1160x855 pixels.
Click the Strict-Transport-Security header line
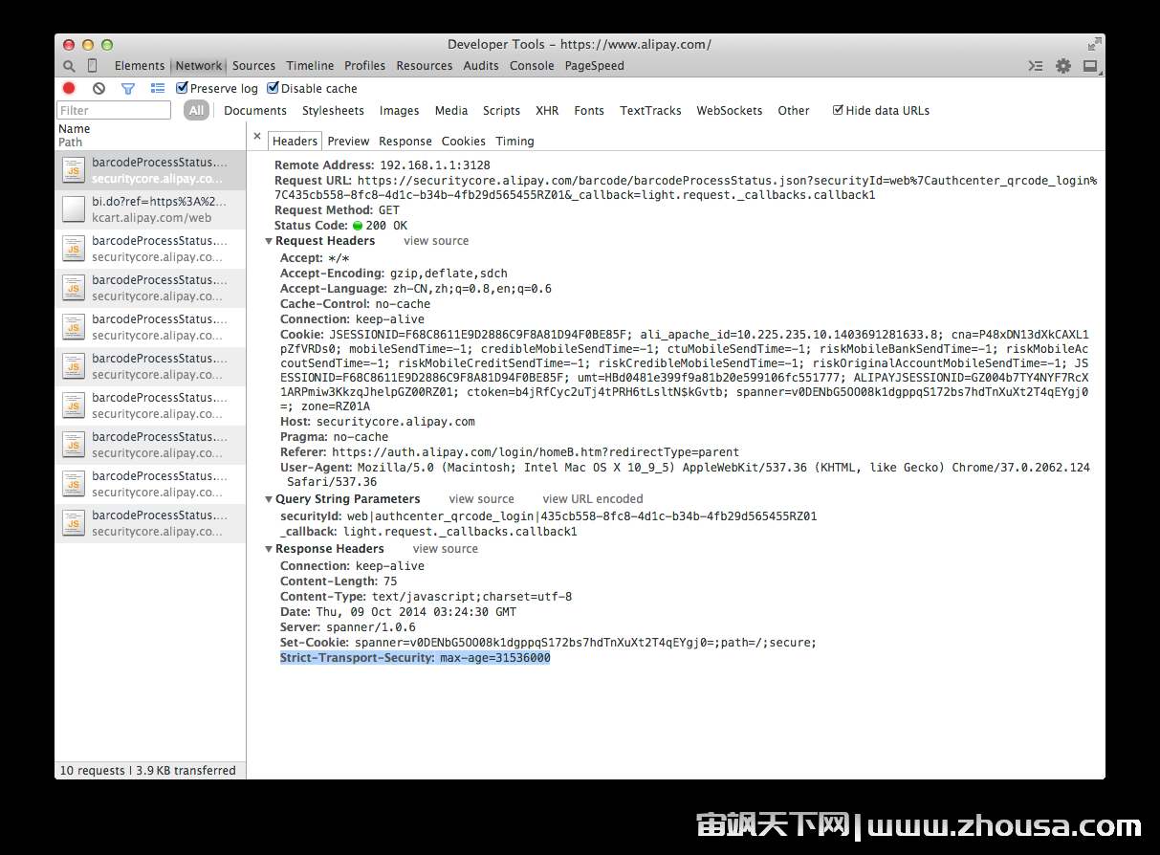coord(415,658)
